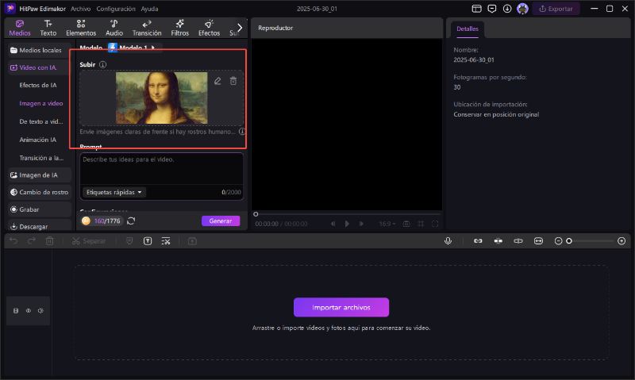This screenshot has width=635, height=380.
Task: Click the marker shield icon in timeline toolbar
Action: [x=129, y=241]
